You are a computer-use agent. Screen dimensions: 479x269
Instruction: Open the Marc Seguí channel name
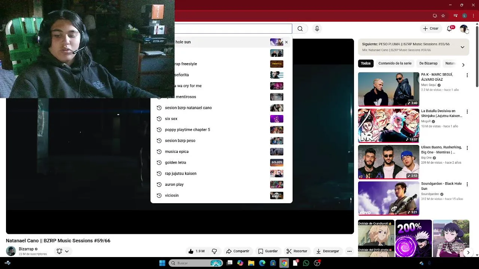click(428, 85)
